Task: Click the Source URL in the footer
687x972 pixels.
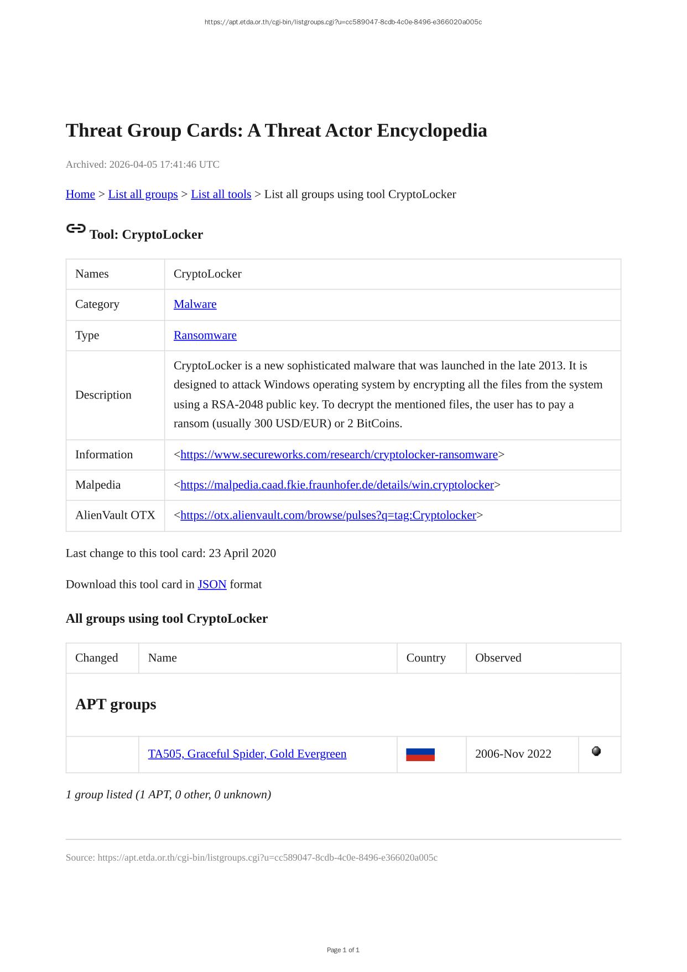Action: click(267, 858)
